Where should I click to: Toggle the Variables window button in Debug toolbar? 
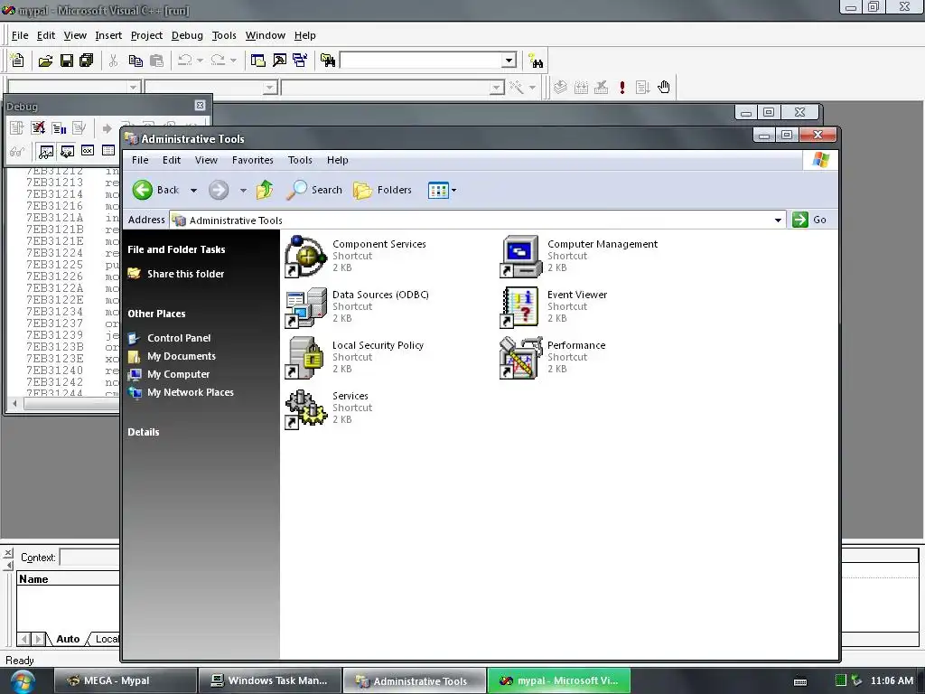click(67, 151)
